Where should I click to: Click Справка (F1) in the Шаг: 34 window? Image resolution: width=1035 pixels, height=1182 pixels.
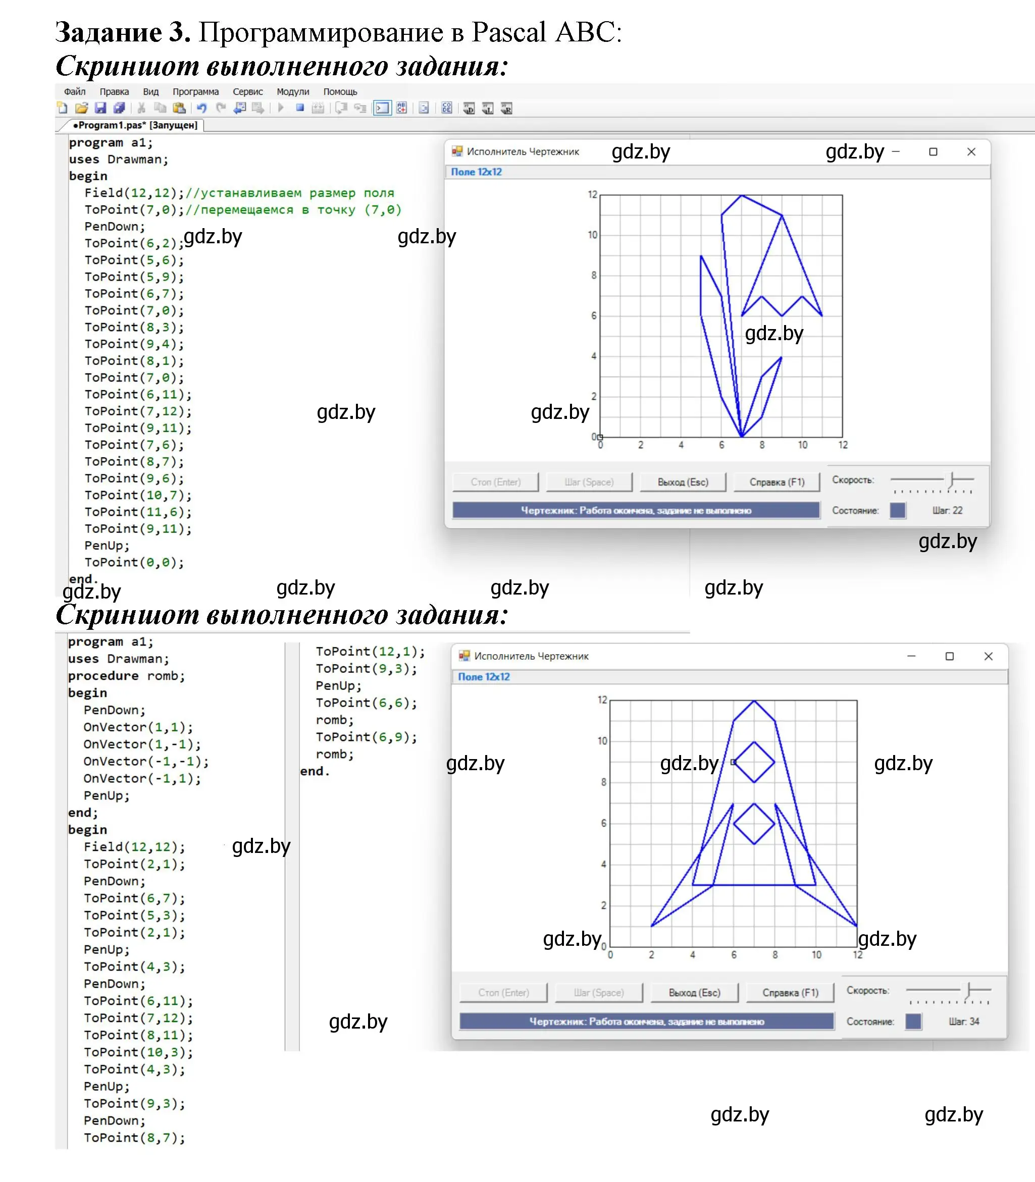tap(790, 993)
